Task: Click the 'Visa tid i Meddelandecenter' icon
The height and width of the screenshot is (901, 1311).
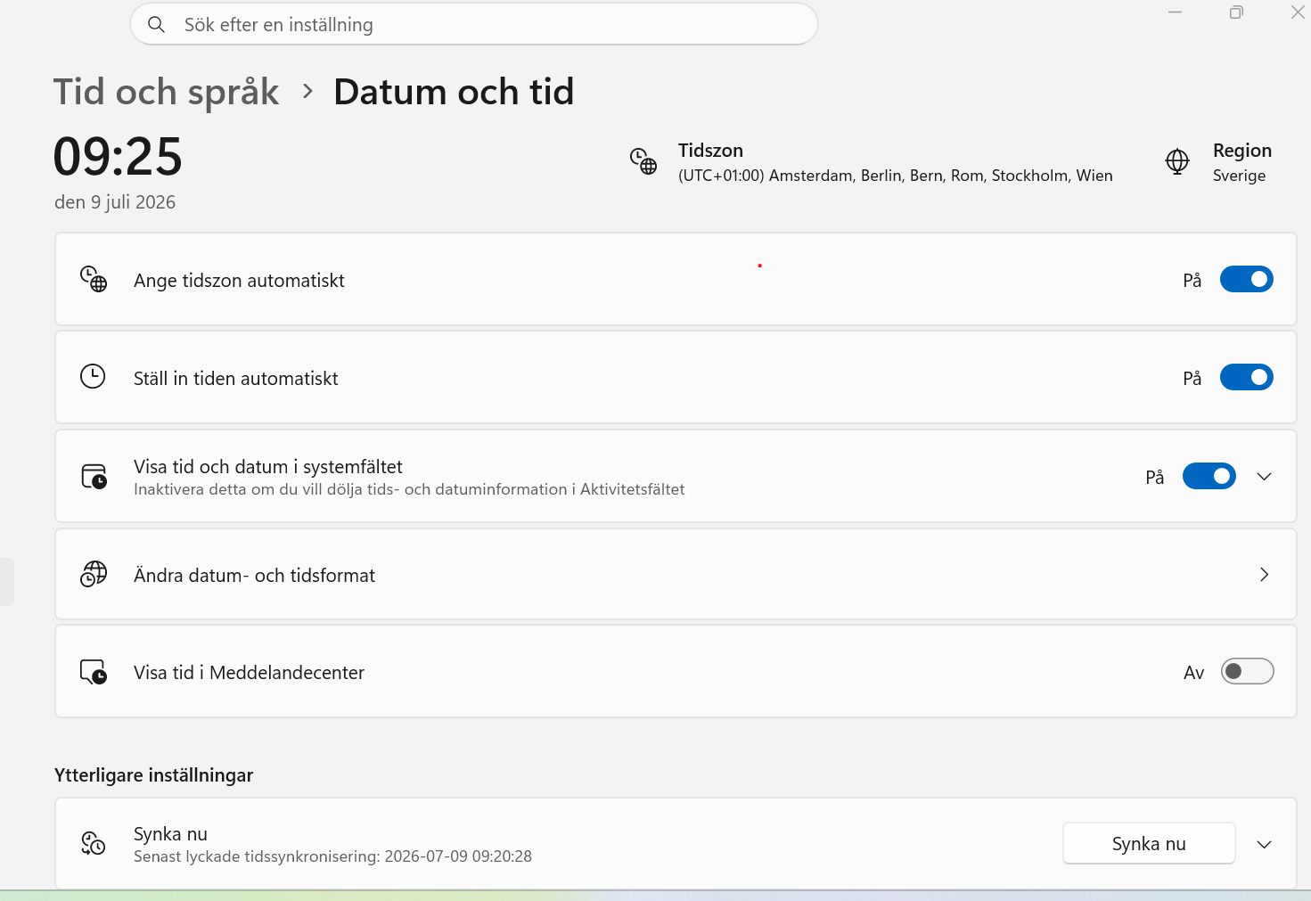Action: [94, 671]
